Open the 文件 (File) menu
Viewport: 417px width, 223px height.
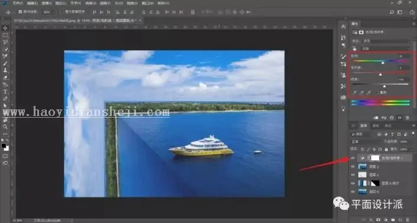click(18, 3)
